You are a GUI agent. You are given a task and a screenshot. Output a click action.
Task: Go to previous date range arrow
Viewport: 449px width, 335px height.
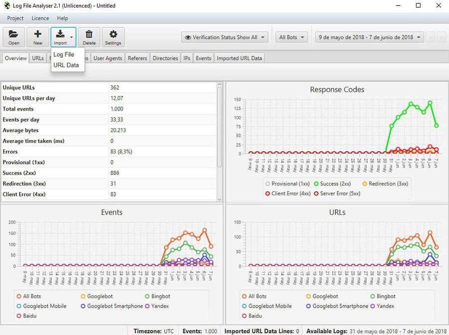click(431, 37)
